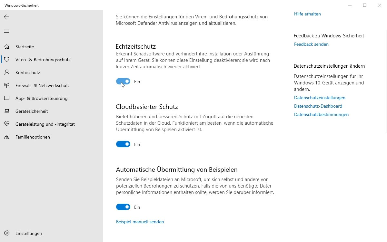Image resolution: width=387 pixels, height=242 pixels.
Task: Collapse the sidebar with the hamburger menu
Action: 6,31
